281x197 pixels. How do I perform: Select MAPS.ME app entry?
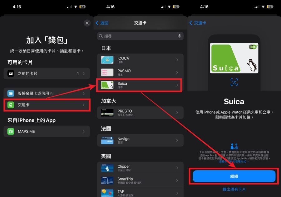(47, 131)
